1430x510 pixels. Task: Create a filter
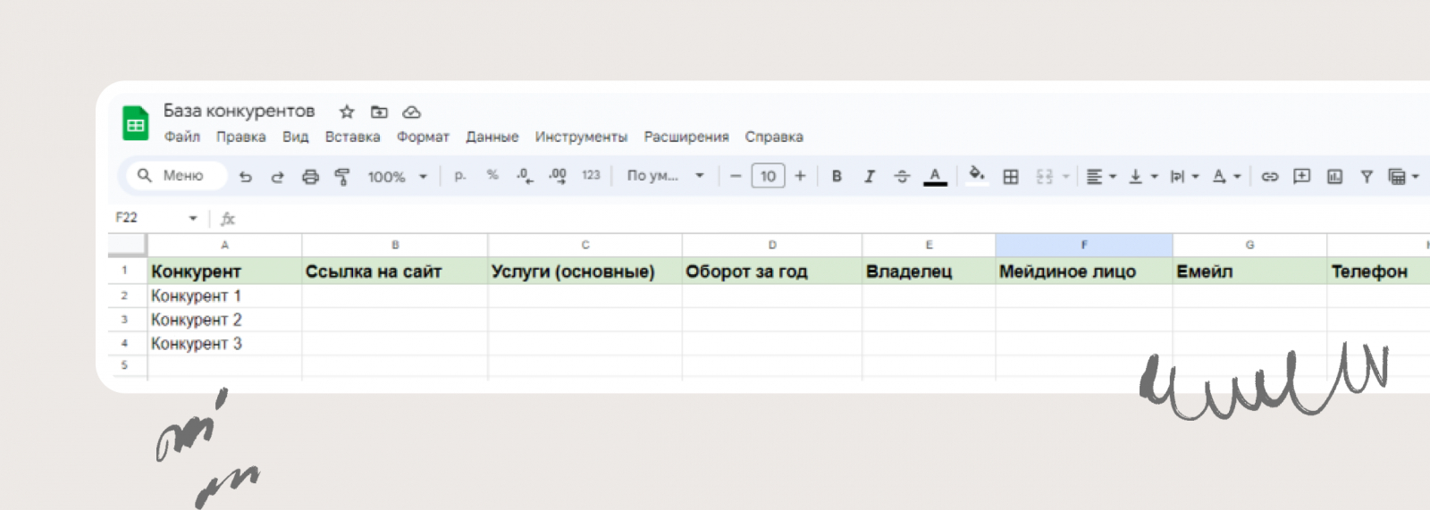click(x=1367, y=177)
